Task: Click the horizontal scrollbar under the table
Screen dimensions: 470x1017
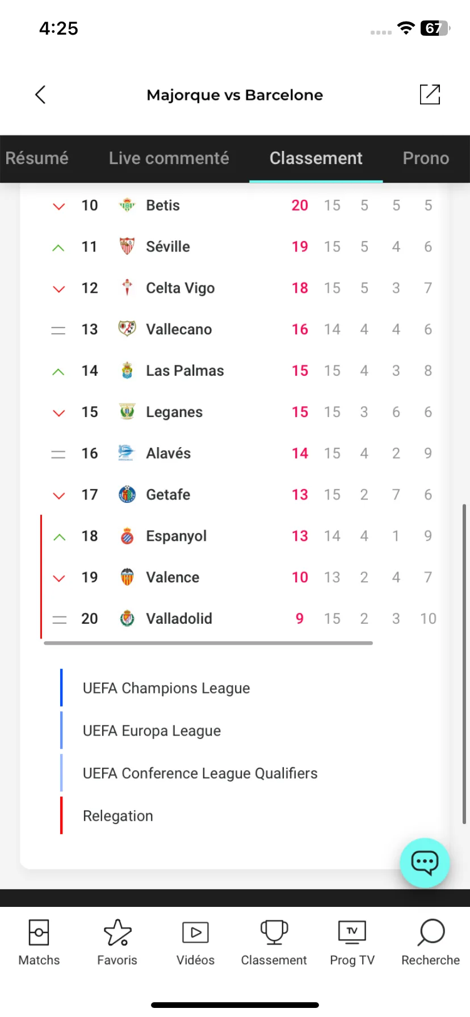Action: coord(208,643)
